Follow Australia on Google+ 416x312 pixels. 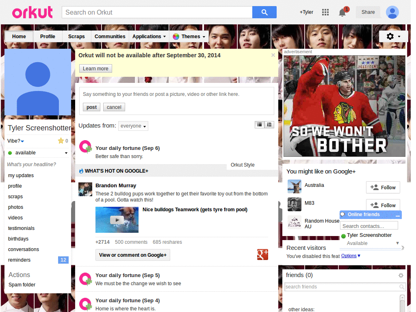(x=383, y=188)
